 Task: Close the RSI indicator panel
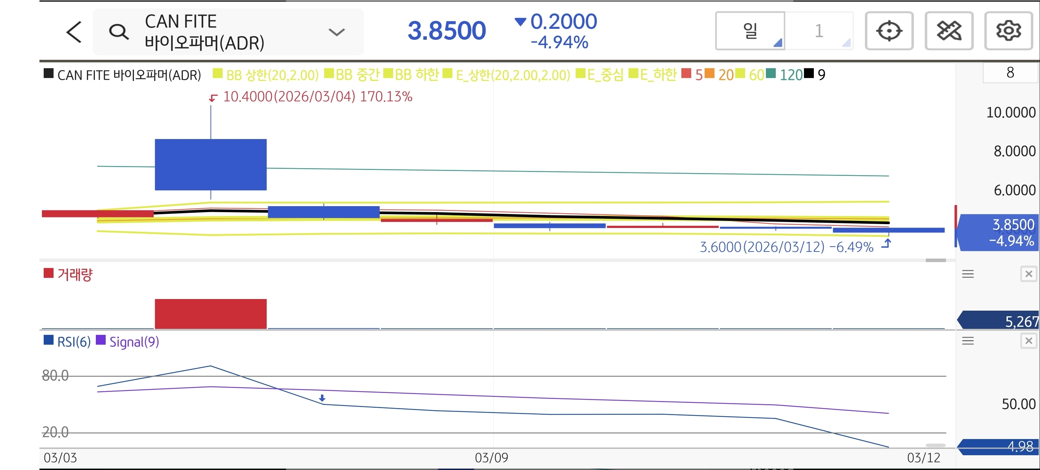pos(1028,341)
